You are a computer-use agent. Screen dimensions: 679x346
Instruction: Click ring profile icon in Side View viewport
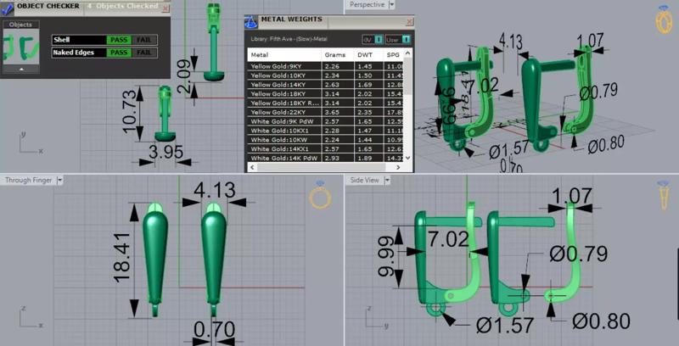pos(664,196)
